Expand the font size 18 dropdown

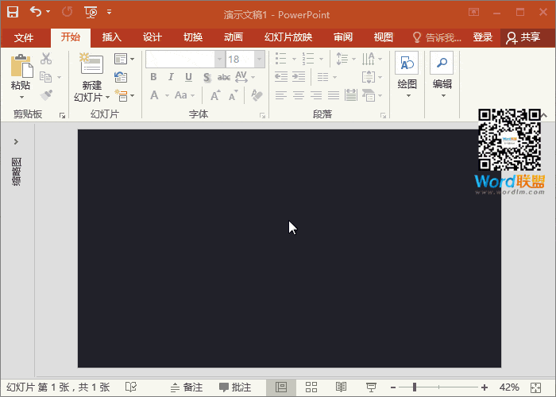click(260, 60)
